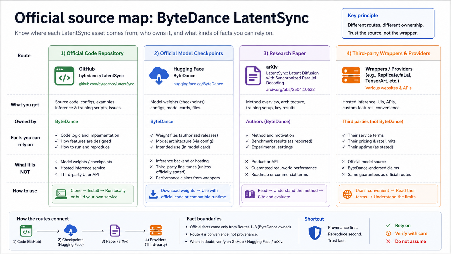Click the Fact boundaries heading

pos(204,219)
